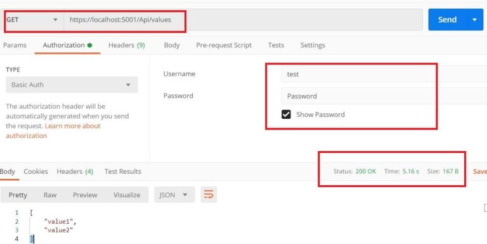Open the Settings tab

(313, 46)
